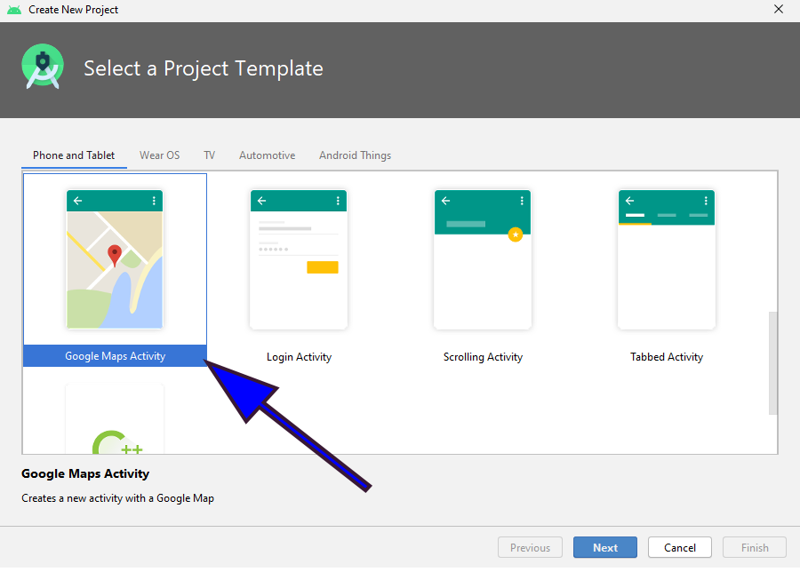
Task: Select the Tabbed Activity template preview
Action: pyautogui.click(x=667, y=259)
